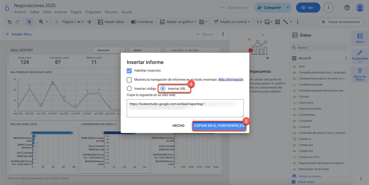Screen dimensions: 369x185
Task: Open the Organizar menu
Action: tap(93, 12)
